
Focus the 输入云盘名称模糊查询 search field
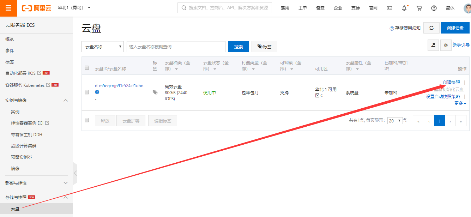(x=176, y=47)
